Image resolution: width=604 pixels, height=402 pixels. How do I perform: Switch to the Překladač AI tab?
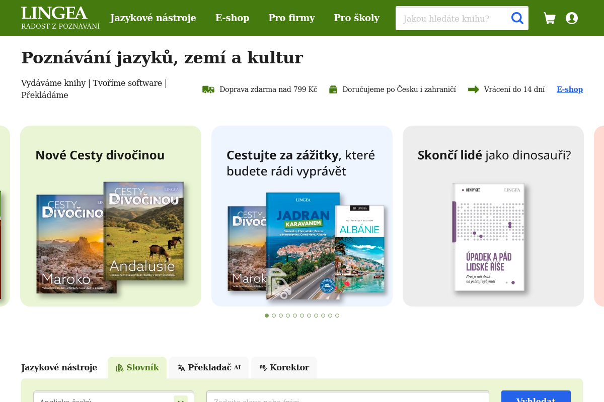tap(209, 368)
